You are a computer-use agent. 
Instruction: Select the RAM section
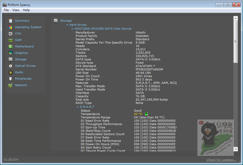18,40
